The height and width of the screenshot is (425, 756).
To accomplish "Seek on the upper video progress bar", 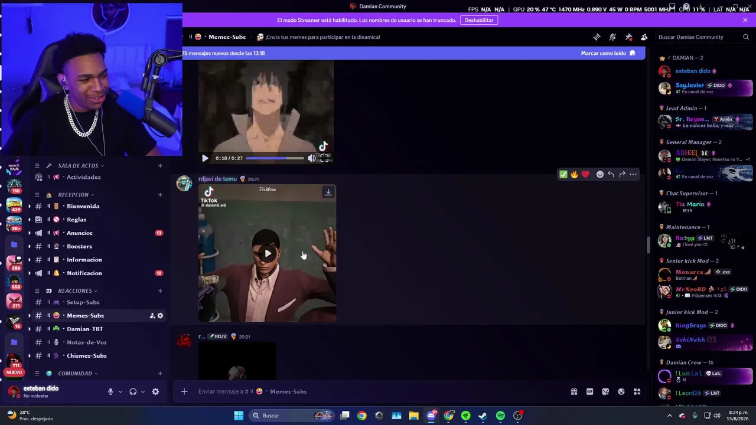I will pos(275,158).
